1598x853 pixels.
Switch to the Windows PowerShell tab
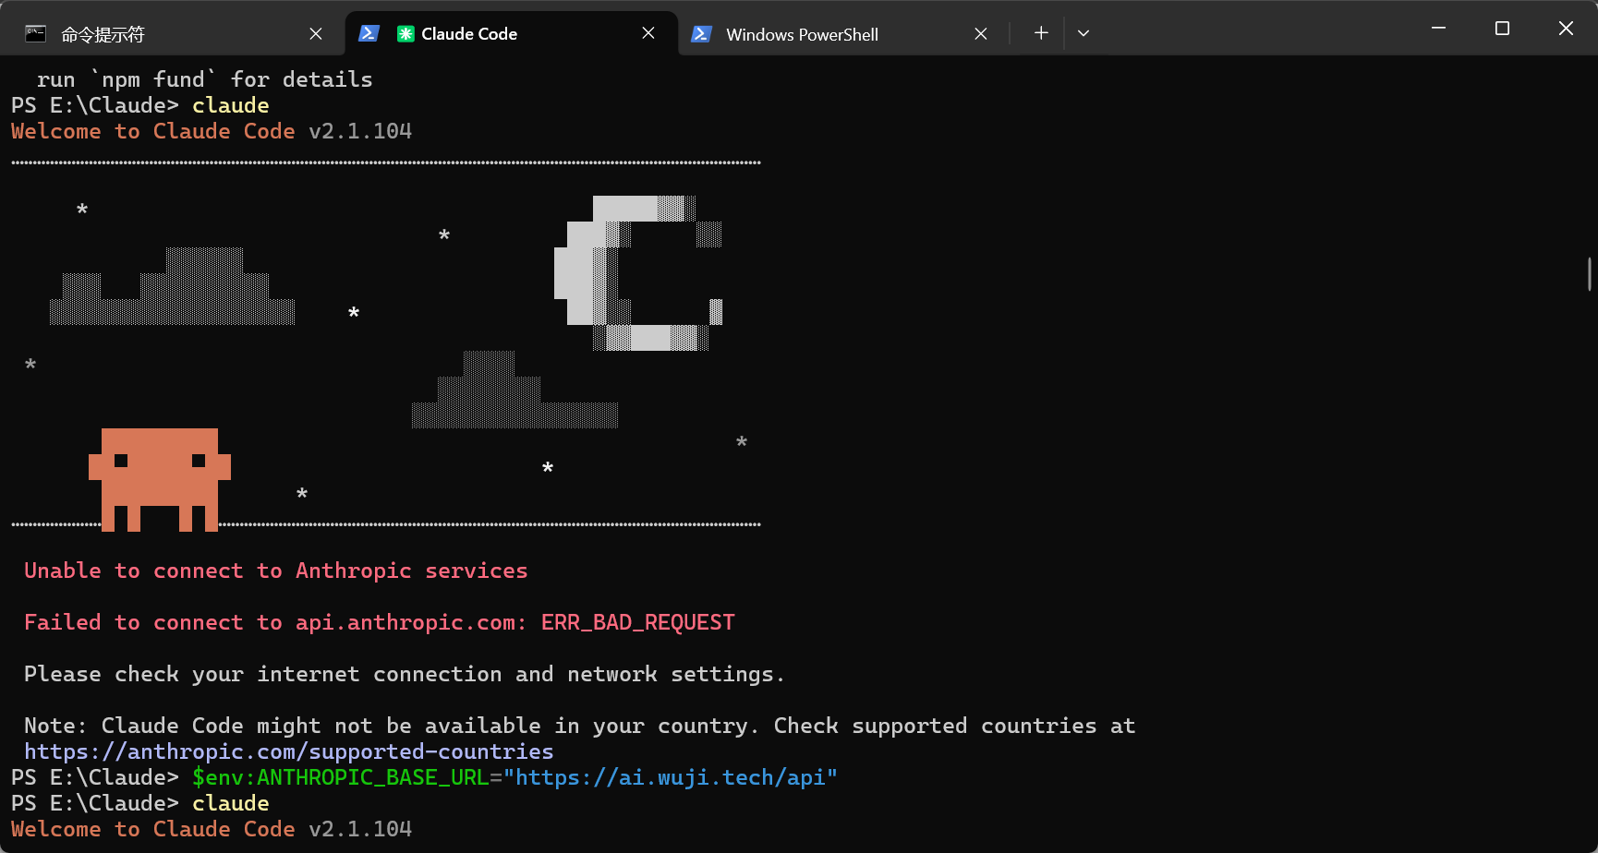click(839, 34)
